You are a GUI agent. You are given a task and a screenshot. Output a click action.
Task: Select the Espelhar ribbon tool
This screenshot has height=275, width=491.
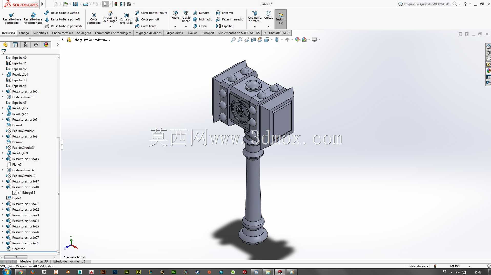(x=225, y=26)
